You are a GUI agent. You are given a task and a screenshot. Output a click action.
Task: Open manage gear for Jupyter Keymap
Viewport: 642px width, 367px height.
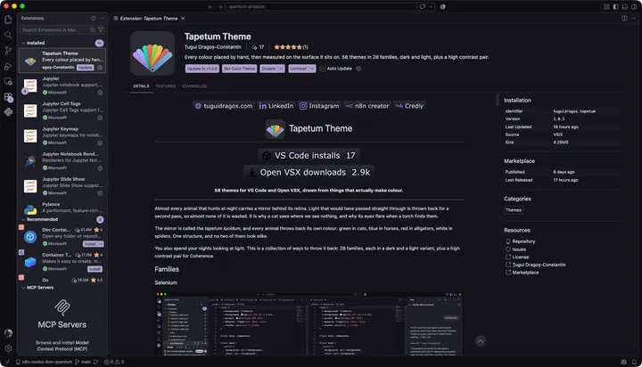coord(100,143)
